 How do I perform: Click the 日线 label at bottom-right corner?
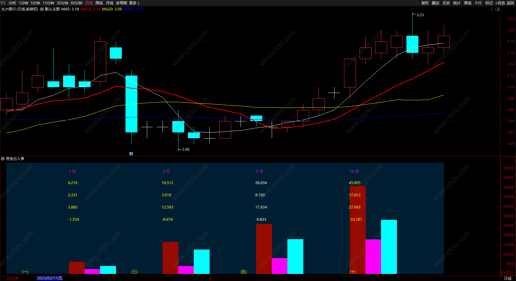[x=508, y=278]
